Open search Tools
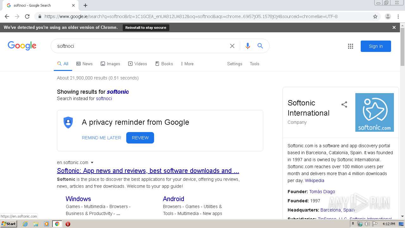 click(x=254, y=64)
